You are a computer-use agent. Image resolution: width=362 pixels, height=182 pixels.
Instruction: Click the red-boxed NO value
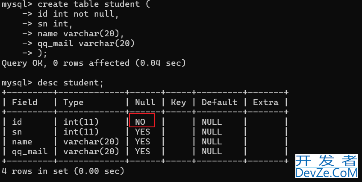(x=141, y=121)
